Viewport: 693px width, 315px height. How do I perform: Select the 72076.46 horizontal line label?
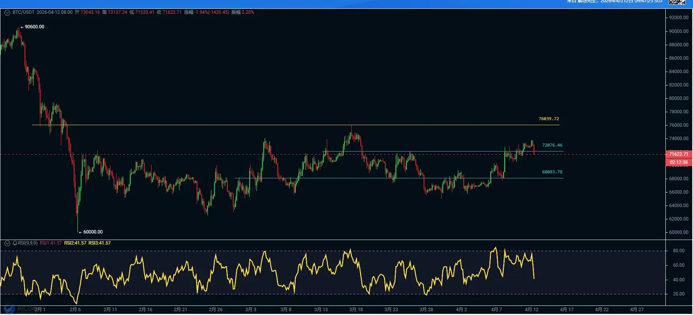coord(552,145)
